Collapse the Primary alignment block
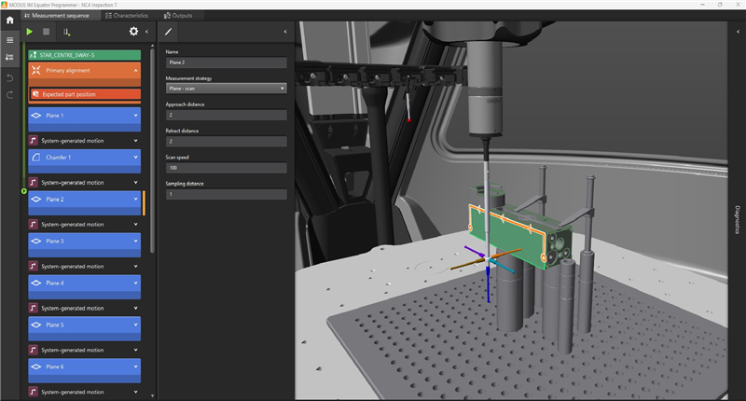The image size is (746, 401). (137, 70)
